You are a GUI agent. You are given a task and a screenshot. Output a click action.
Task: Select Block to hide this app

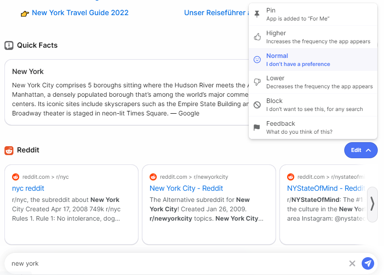tap(313, 105)
